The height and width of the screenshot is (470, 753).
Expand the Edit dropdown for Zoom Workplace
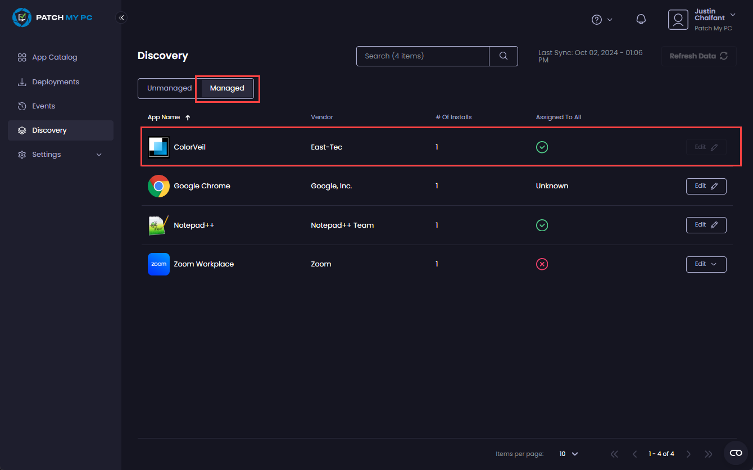click(706, 264)
